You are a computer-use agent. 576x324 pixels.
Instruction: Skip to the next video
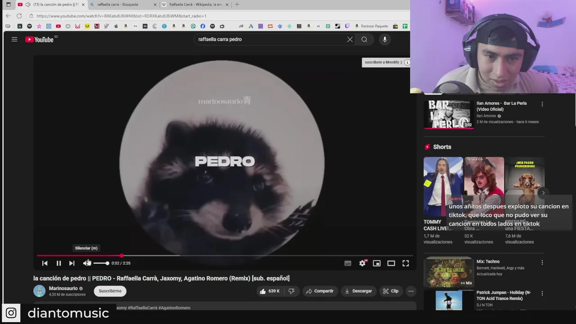click(72, 263)
